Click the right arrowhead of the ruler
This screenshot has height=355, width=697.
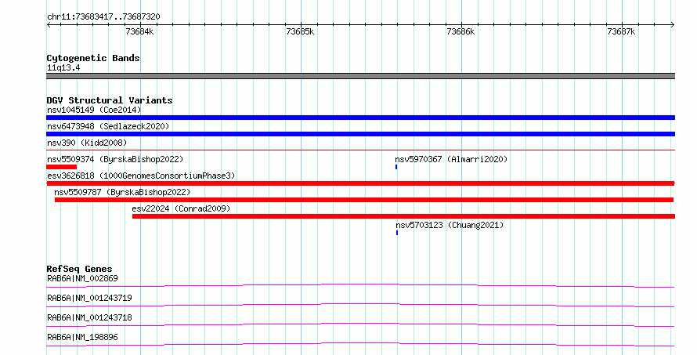[x=673, y=25]
